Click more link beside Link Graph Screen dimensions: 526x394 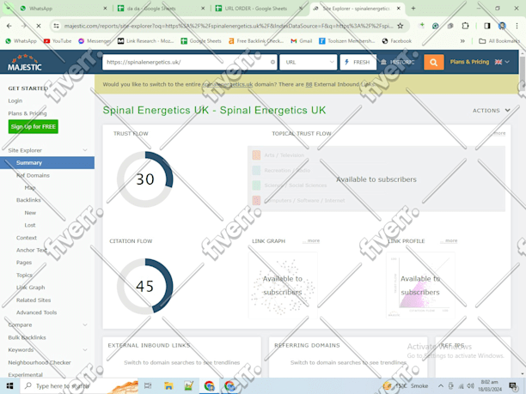[x=311, y=241]
